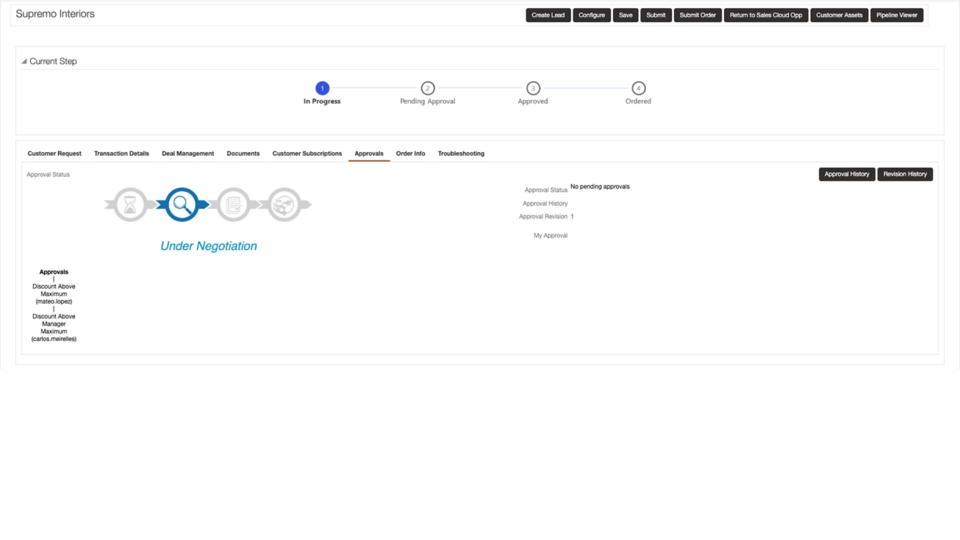Click step 2 Pending Approval circle
960x540 pixels.
[x=427, y=88]
